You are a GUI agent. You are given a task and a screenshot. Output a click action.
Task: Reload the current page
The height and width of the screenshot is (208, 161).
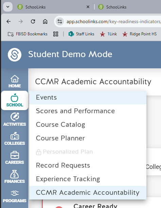(x=33, y=21)
